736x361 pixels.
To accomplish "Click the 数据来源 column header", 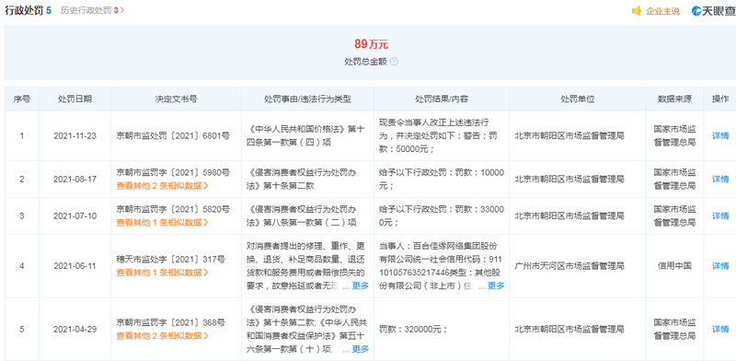I will 674,99.
